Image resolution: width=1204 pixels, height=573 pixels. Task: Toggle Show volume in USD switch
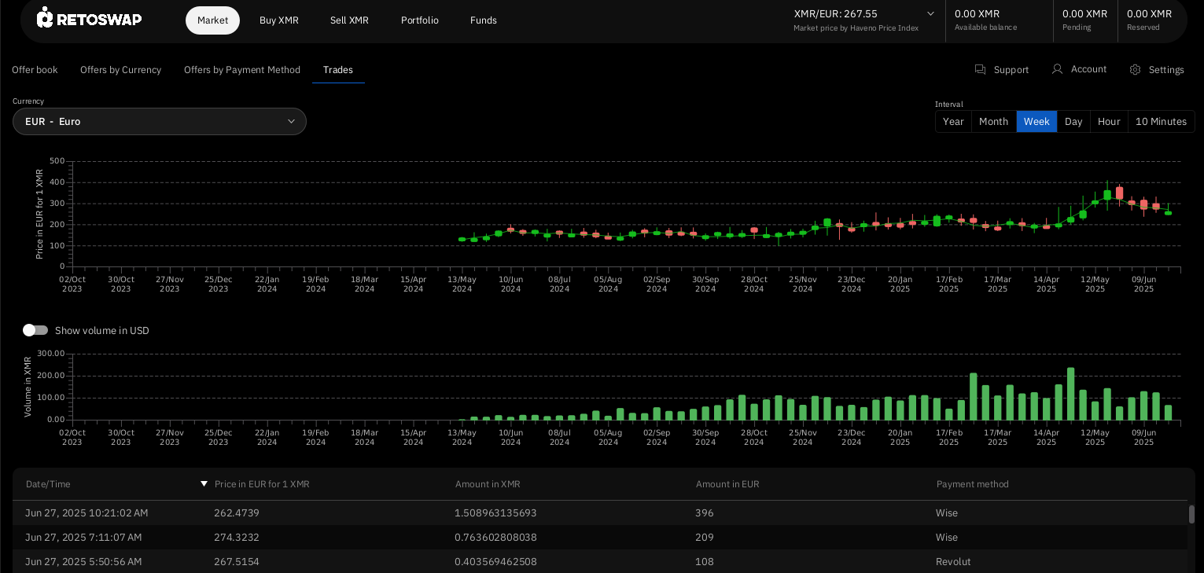pyautogui.click(x=35, y=330)
